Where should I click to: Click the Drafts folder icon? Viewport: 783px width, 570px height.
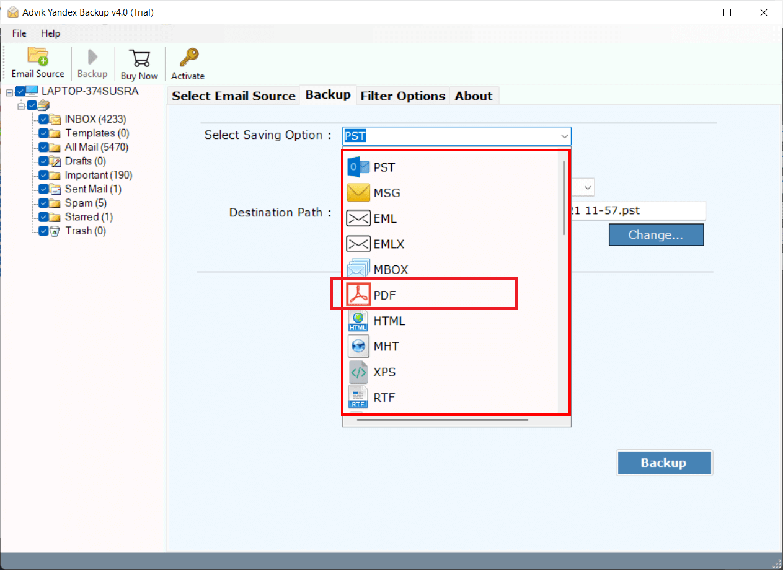55,161
